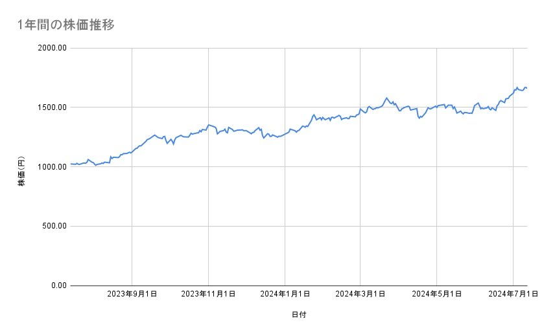Click the blue line's March 2024 peak
The height and width of the screenshot is (336, 544).
pyautogui.click(x=386, y=98)
